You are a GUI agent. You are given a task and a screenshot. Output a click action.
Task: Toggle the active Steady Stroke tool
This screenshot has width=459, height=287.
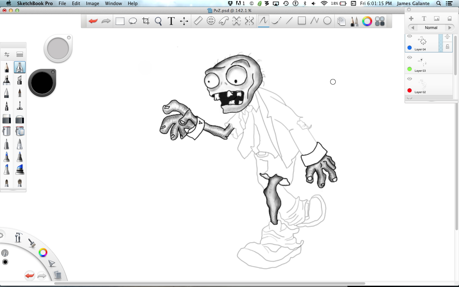[x=263, y=21]
